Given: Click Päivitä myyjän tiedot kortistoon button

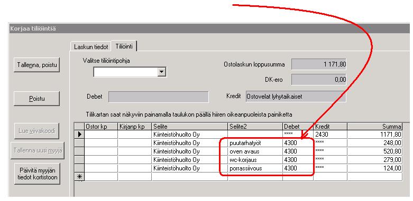Looking at the screenshot, I should pyautogui.click(x=38, y=174).
